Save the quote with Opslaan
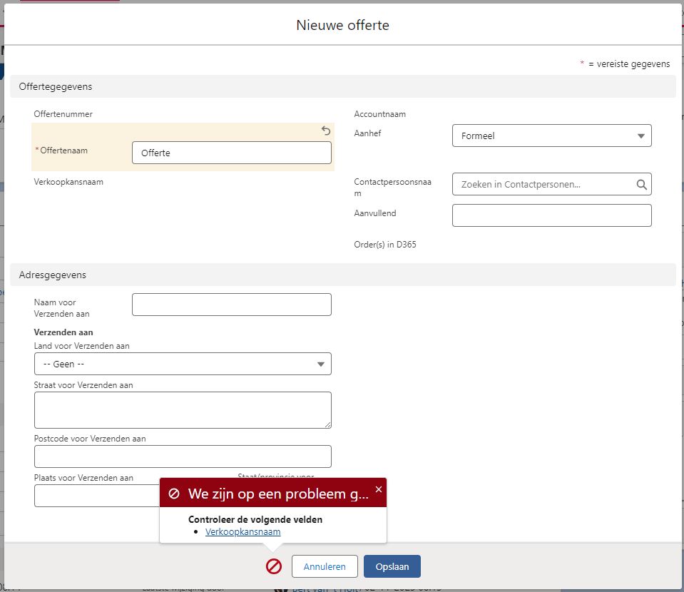The width and height of the screenshot is (684, 592). [392, 566]
